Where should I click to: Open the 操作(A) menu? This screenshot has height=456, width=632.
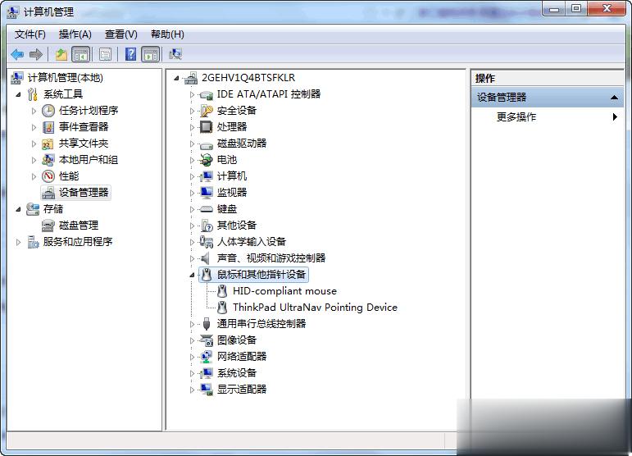[x=75, y=34]
